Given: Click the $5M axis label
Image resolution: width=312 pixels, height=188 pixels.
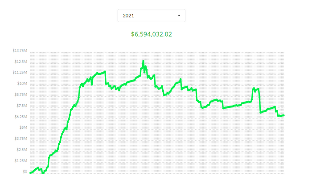Looking at the screenshot, I should tap(23, 127).
